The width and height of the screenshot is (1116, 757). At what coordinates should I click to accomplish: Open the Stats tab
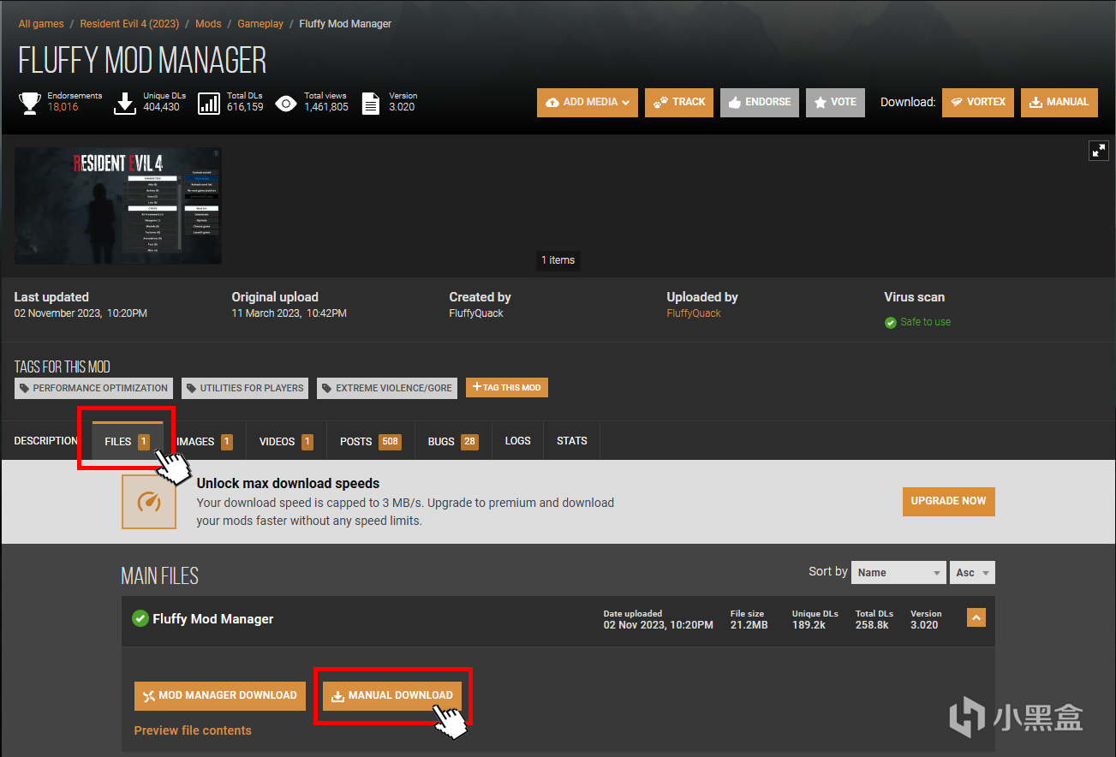coord(572,441)
